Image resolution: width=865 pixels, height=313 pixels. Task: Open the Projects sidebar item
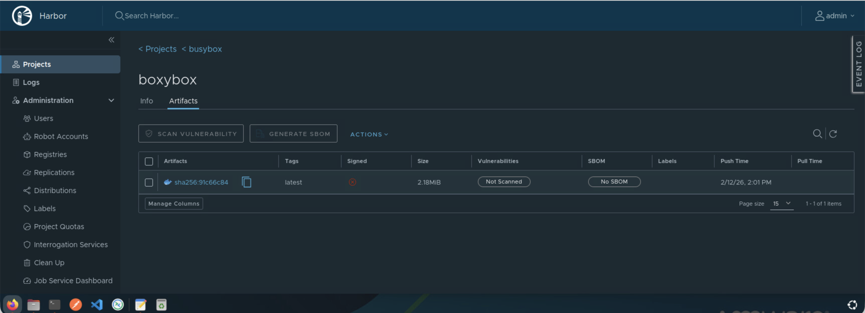tap(60, 64)
